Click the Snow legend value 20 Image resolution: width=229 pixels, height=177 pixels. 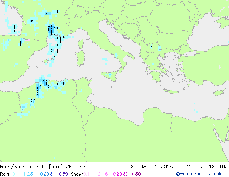pyautogui.click(x=119, y=174)
